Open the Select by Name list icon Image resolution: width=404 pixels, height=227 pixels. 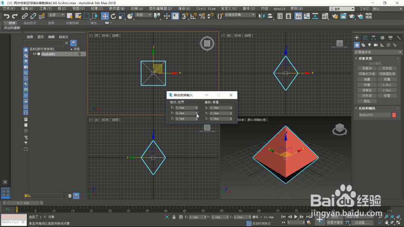coord(78,16)
